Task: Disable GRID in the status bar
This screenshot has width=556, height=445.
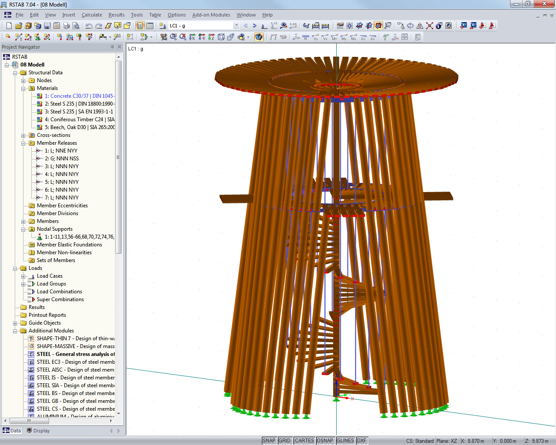Action: pyautogui.click(x=285, y=440)
